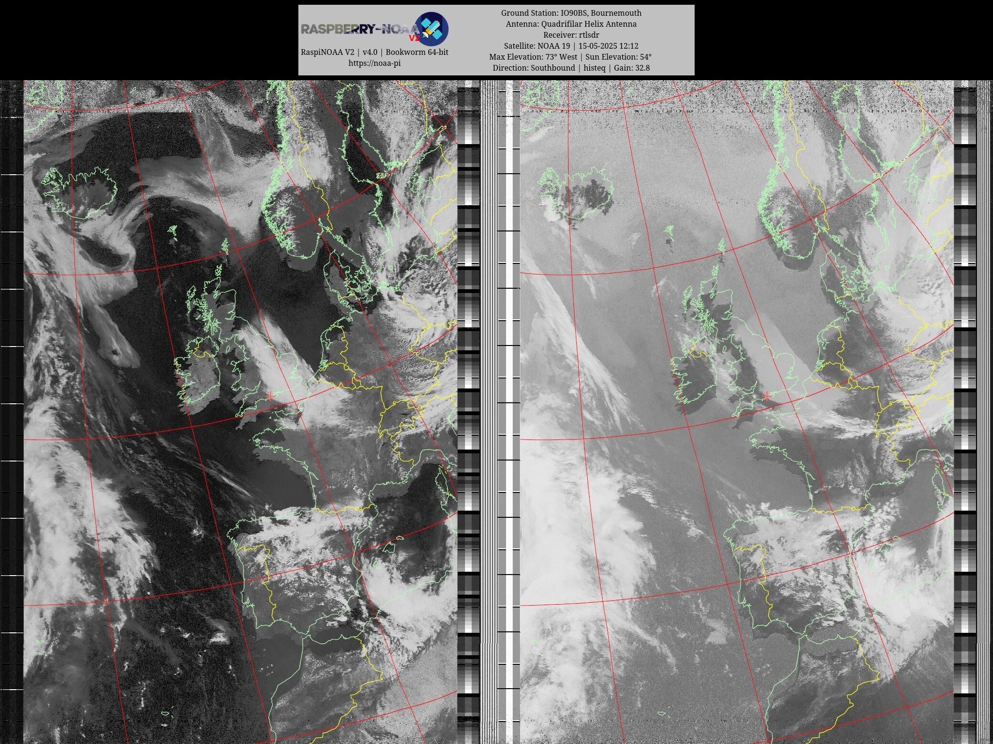This screenshot has height=744, width=993.
Task: Click the satellite icon in the Raspberry-NOAA logo
Action: coord(431,29)
